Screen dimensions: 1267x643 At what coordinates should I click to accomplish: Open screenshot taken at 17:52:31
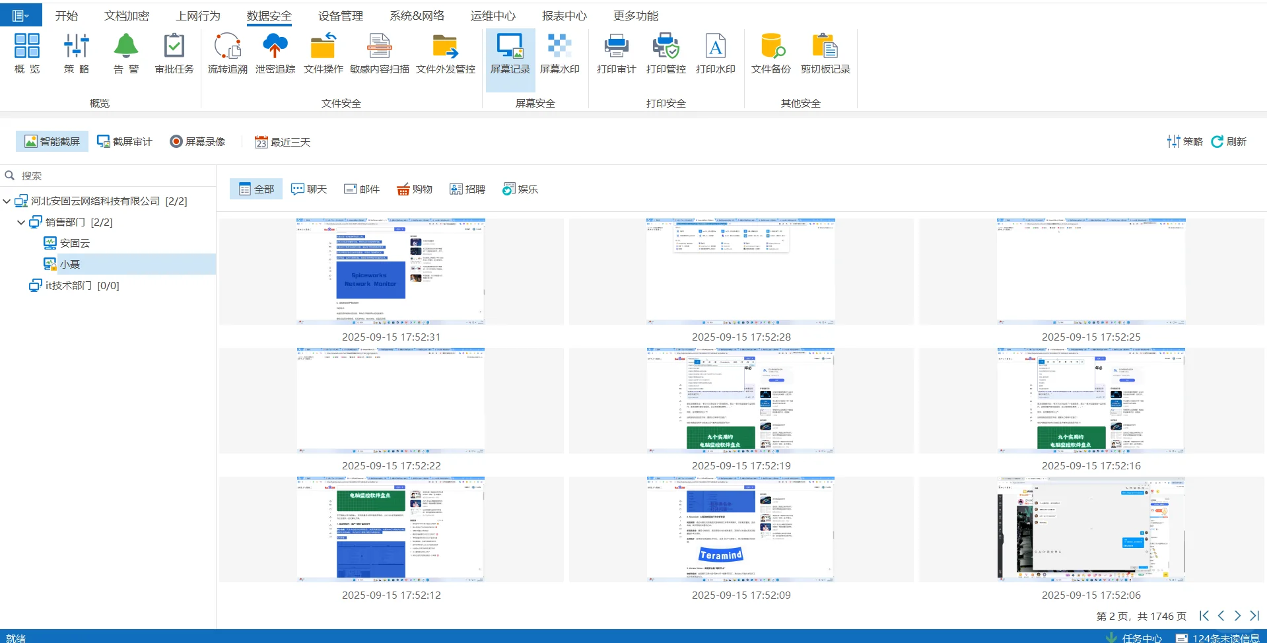[391, 271]
